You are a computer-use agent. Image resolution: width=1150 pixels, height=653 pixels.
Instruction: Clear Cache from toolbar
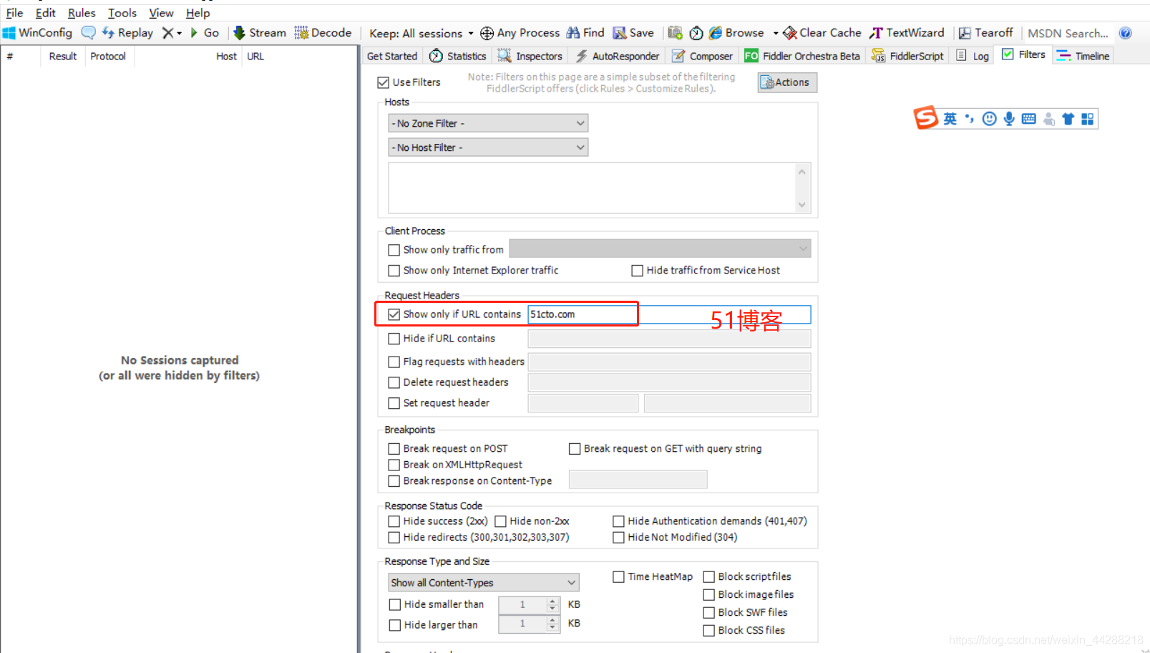coord(822,33)
